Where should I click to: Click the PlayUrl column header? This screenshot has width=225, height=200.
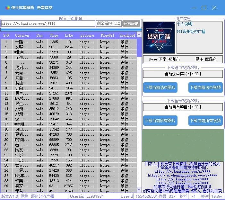pos(108,35)
